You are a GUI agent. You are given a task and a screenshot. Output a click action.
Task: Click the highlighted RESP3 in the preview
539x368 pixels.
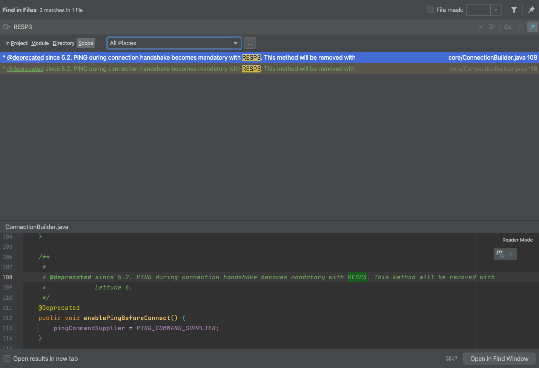357,277
